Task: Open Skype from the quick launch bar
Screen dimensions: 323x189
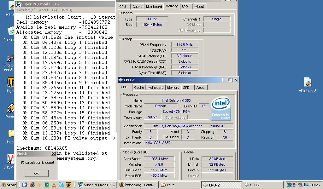Action: (61, 185)
